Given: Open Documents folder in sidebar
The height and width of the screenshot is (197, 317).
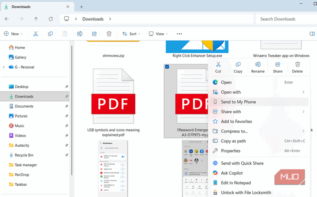Looking at the screenshot, I should 24,106.
